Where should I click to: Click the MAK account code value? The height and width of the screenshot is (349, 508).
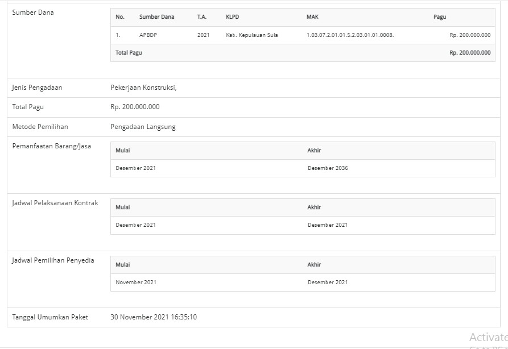point(350,35)
